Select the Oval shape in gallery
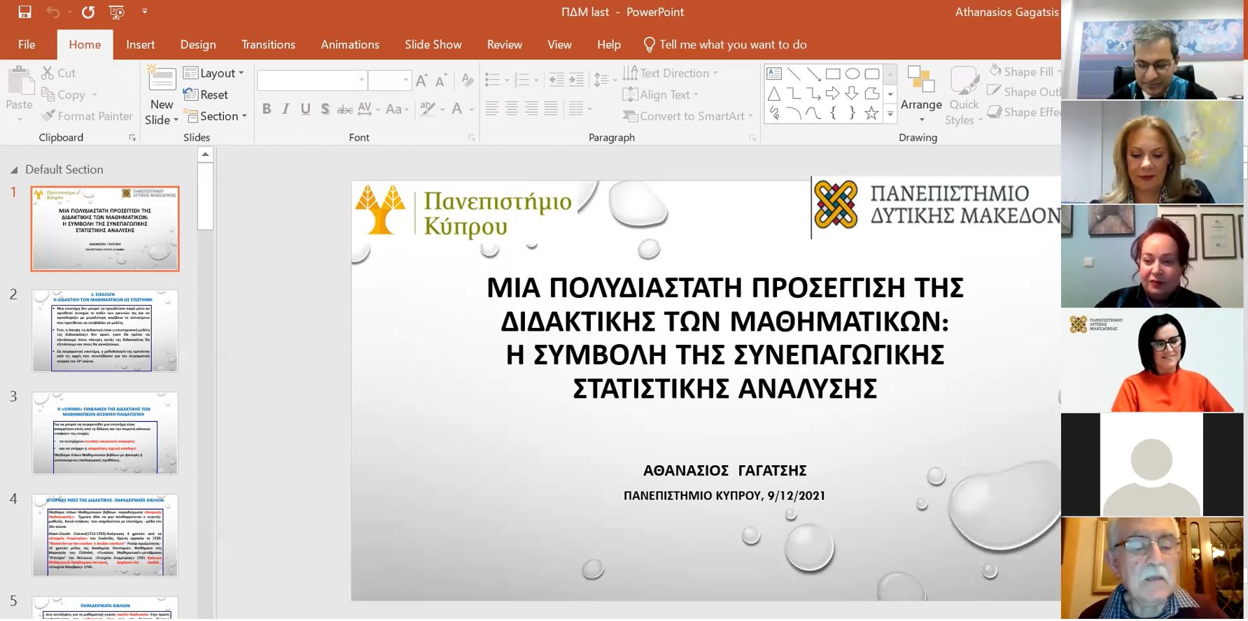Viewport: 1248px width, 621px height. coord(853,73)
